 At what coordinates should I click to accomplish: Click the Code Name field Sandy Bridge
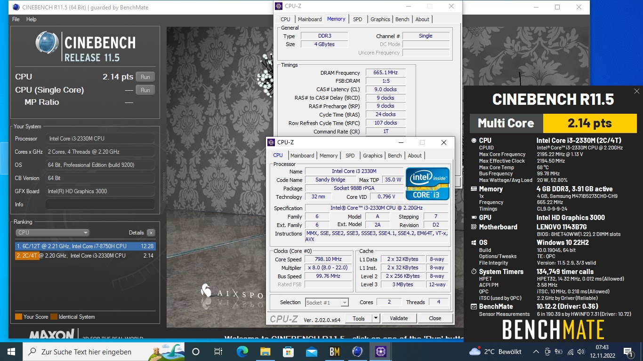tap(330, 180)
